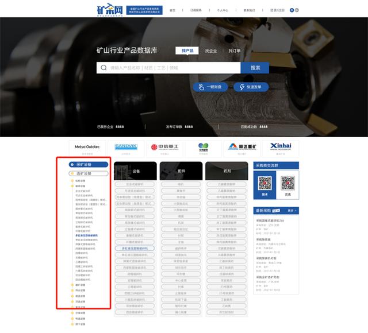Open 个人中心 in top navigation
This screenshot has width=368, height=333.
pyautogui.click(x=223, y=10)
